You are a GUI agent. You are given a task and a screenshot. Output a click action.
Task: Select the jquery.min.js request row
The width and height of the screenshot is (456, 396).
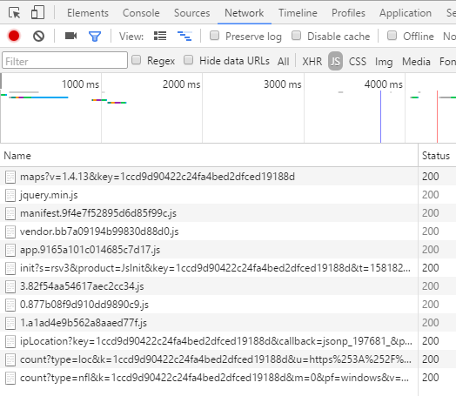pos(209,195)
